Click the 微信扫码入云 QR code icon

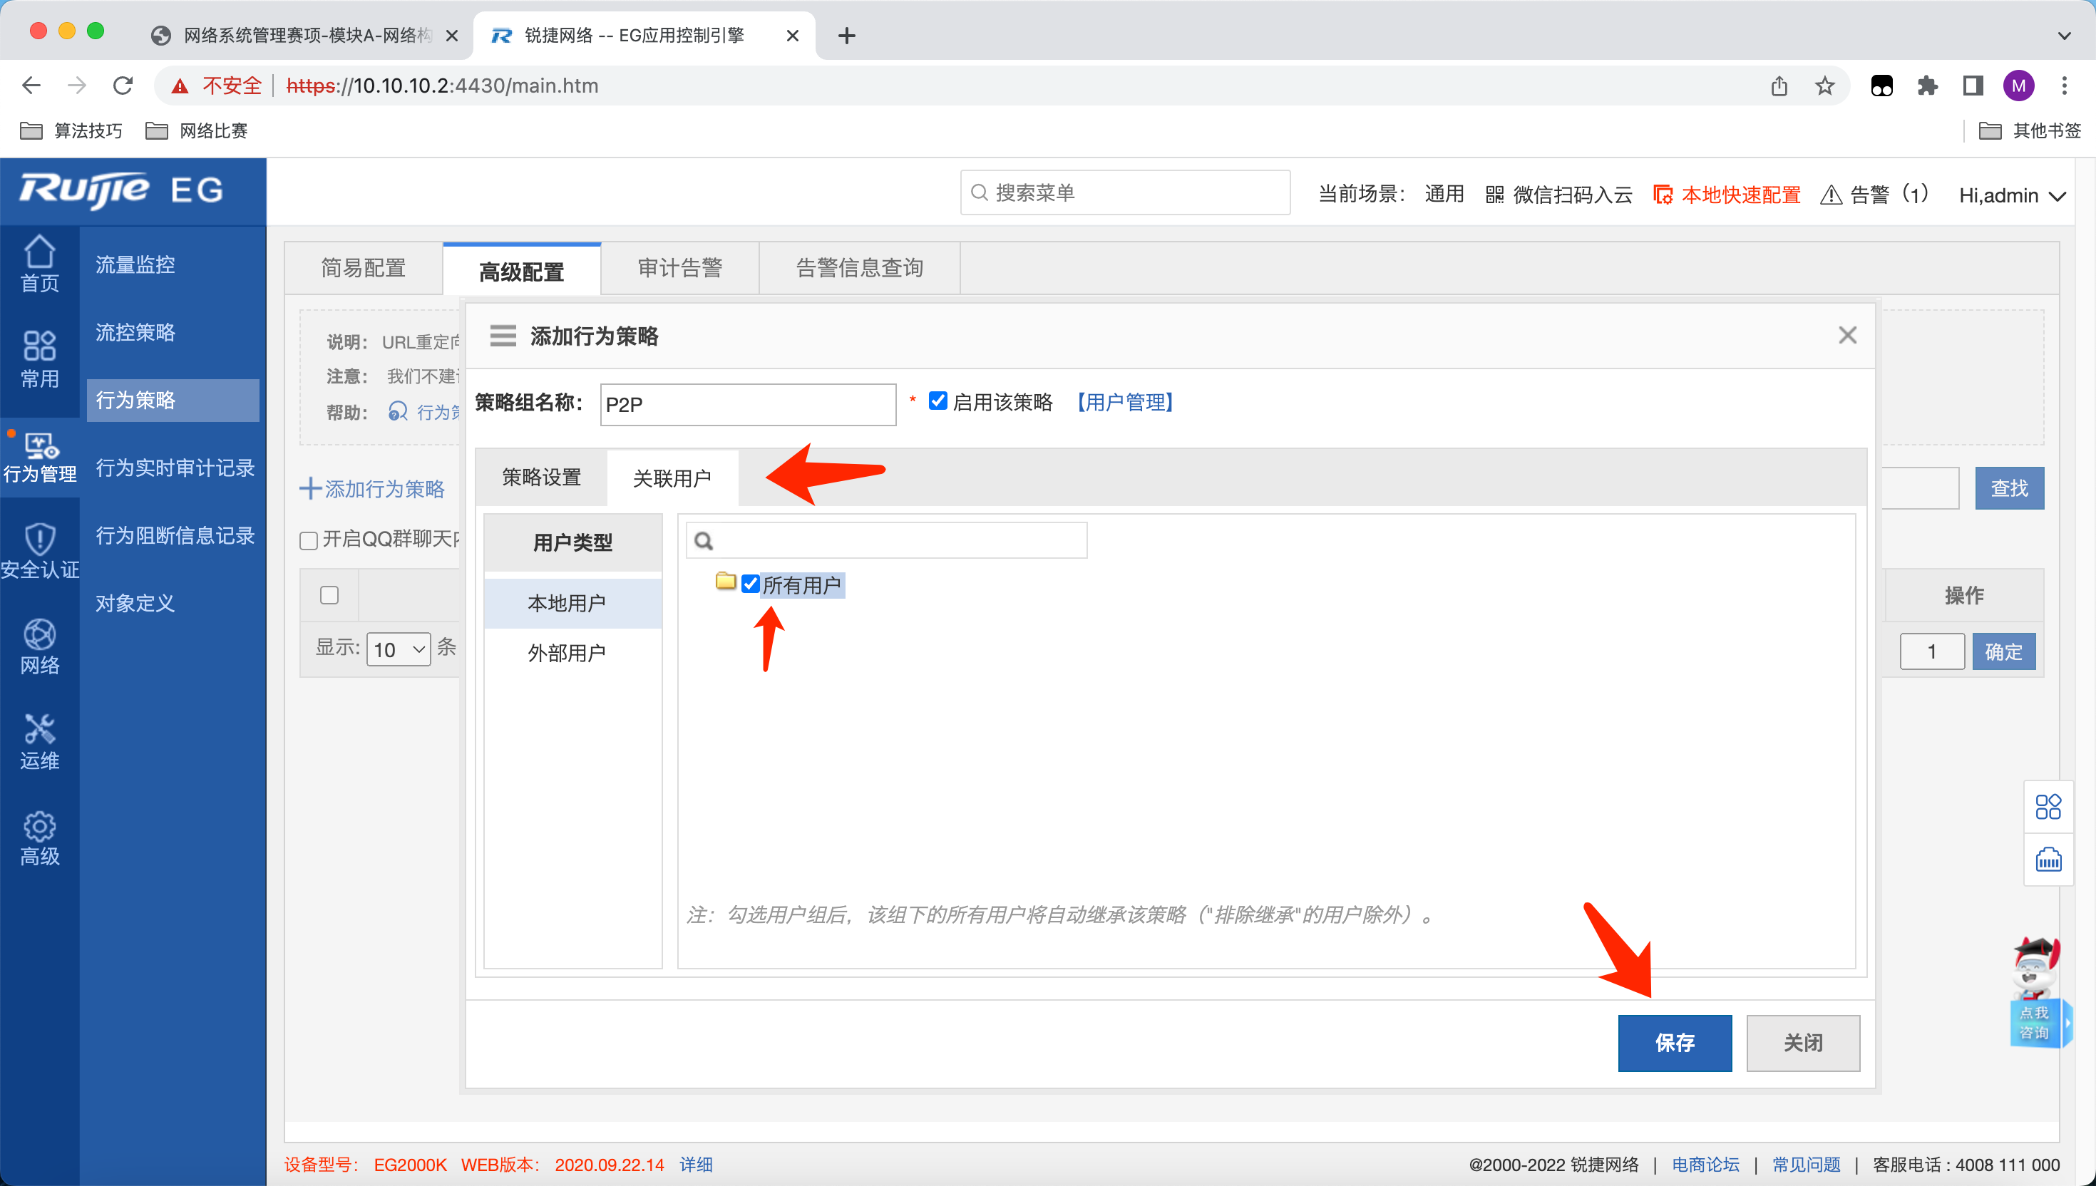pos(1494,195)
